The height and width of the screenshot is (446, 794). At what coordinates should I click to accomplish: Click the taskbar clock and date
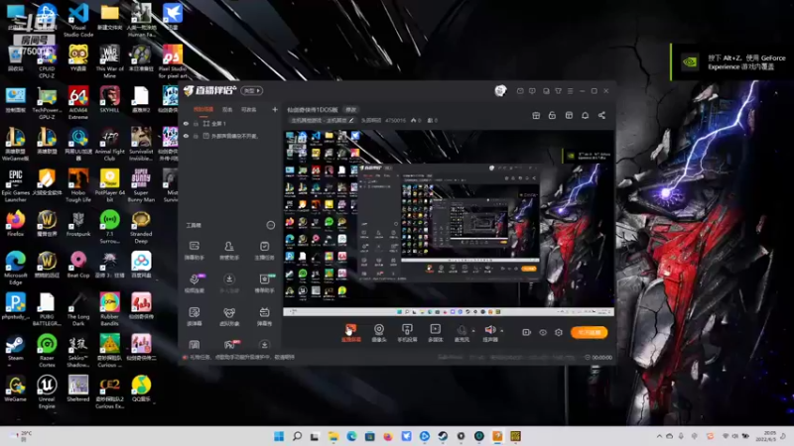[765, 436]
